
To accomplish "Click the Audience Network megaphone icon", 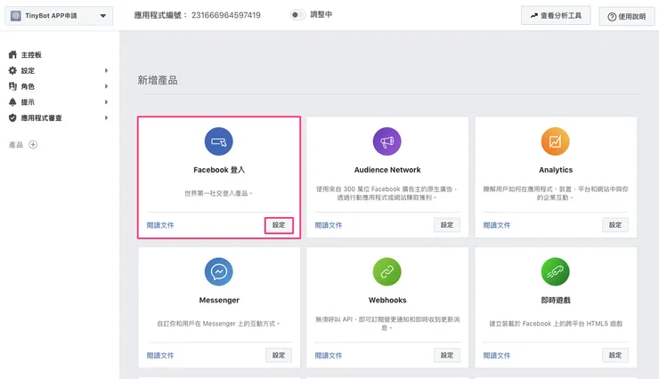I will 387,141.
